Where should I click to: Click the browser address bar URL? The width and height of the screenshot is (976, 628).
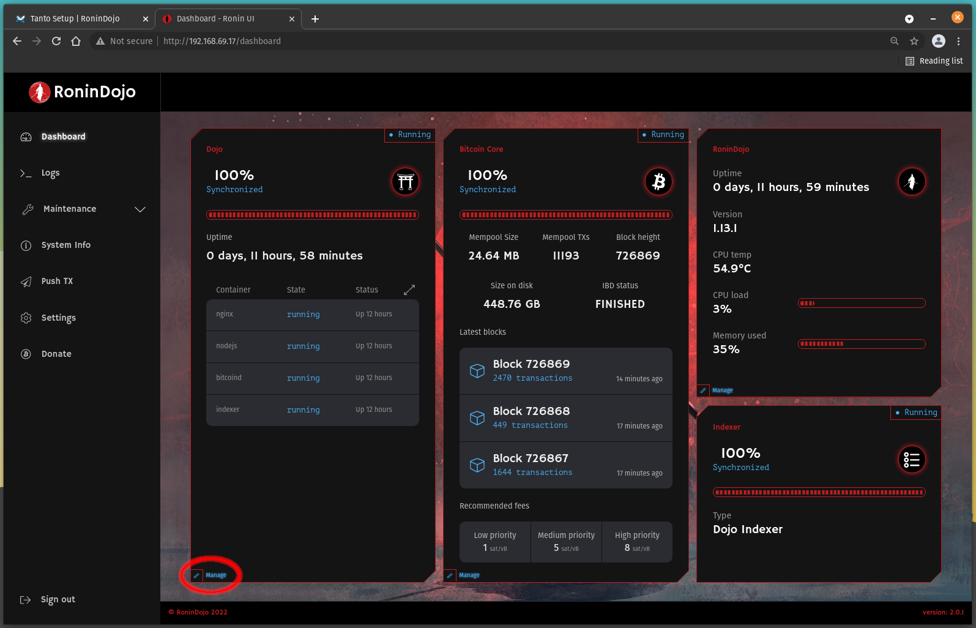pyautogui.click(x=222, y=41)
